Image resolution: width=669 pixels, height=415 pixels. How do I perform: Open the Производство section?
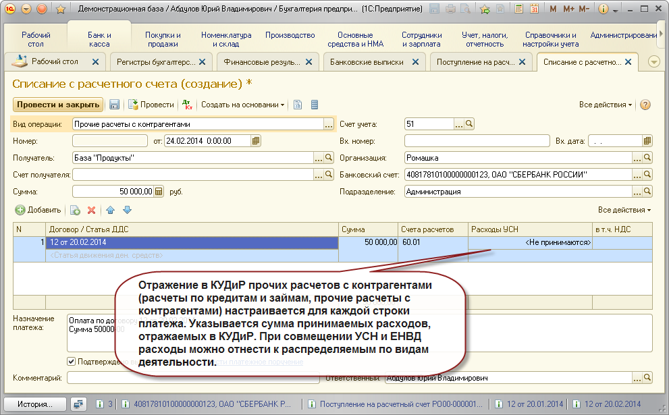point(290,35)
